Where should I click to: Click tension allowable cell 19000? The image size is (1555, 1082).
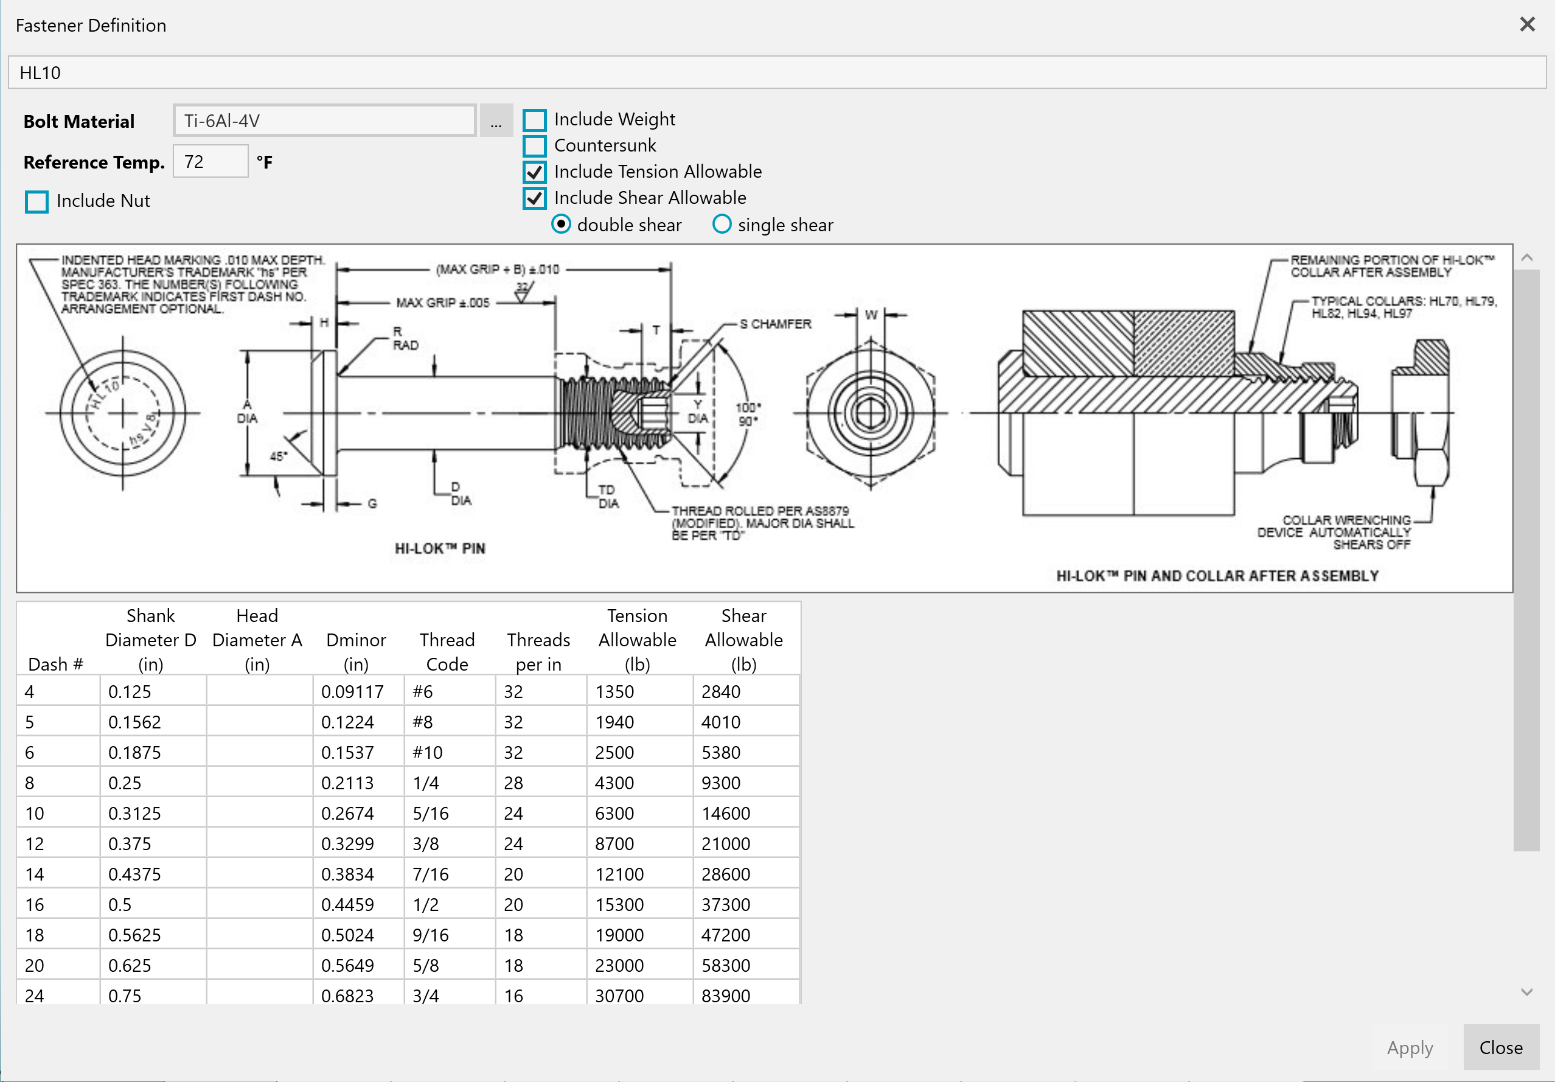(x=639, y=935)
